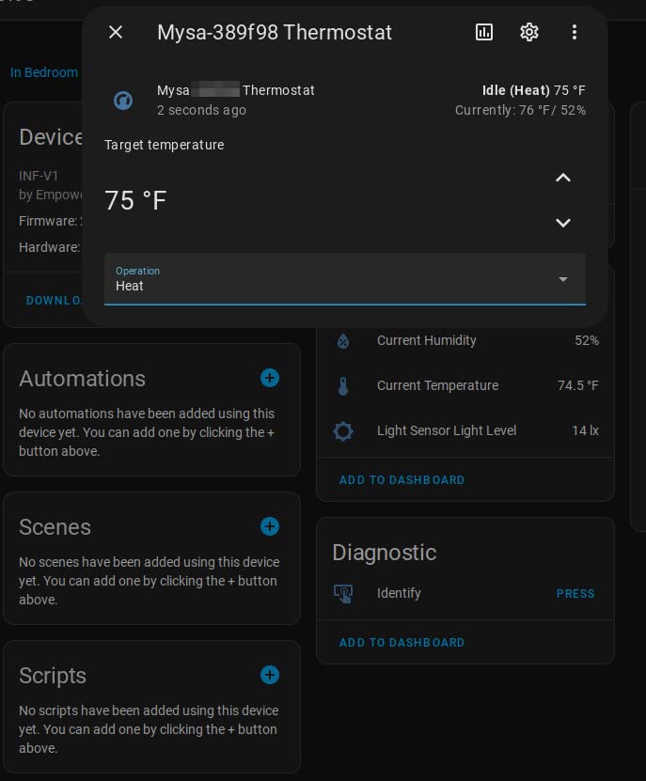
Task: Open the Current Humidity sensor row
Action: pos(465,341)
